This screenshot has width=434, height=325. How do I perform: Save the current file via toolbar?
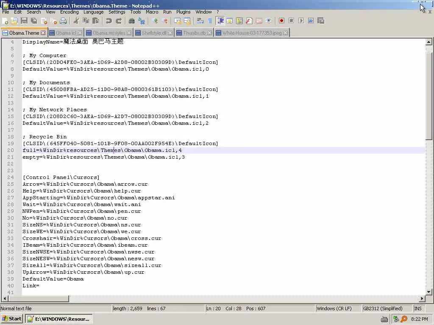[x=24, y=21]
